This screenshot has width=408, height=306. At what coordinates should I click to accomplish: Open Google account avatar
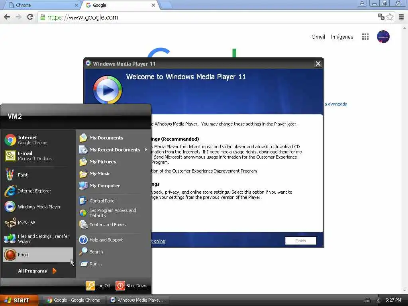pos(383,37)
